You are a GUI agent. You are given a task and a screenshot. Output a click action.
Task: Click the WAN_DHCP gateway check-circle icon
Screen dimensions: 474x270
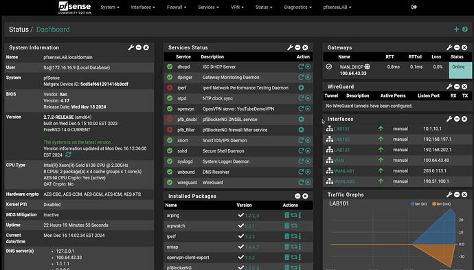(329, 67)
